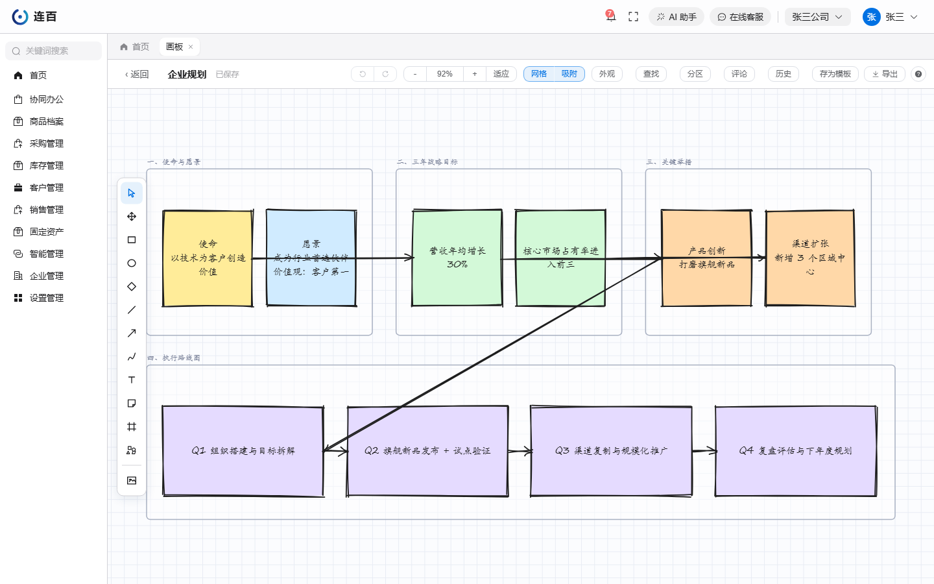Select the arrow connector tool

132,334
